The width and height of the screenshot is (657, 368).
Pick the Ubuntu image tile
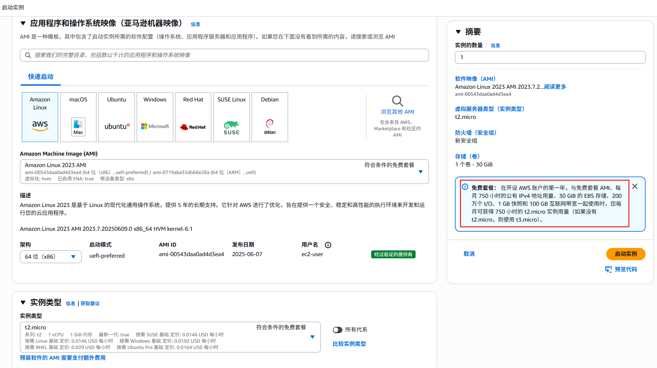pos(116,117)
